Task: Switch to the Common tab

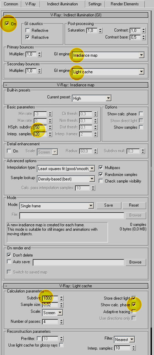Action: (x=11, y=4)
